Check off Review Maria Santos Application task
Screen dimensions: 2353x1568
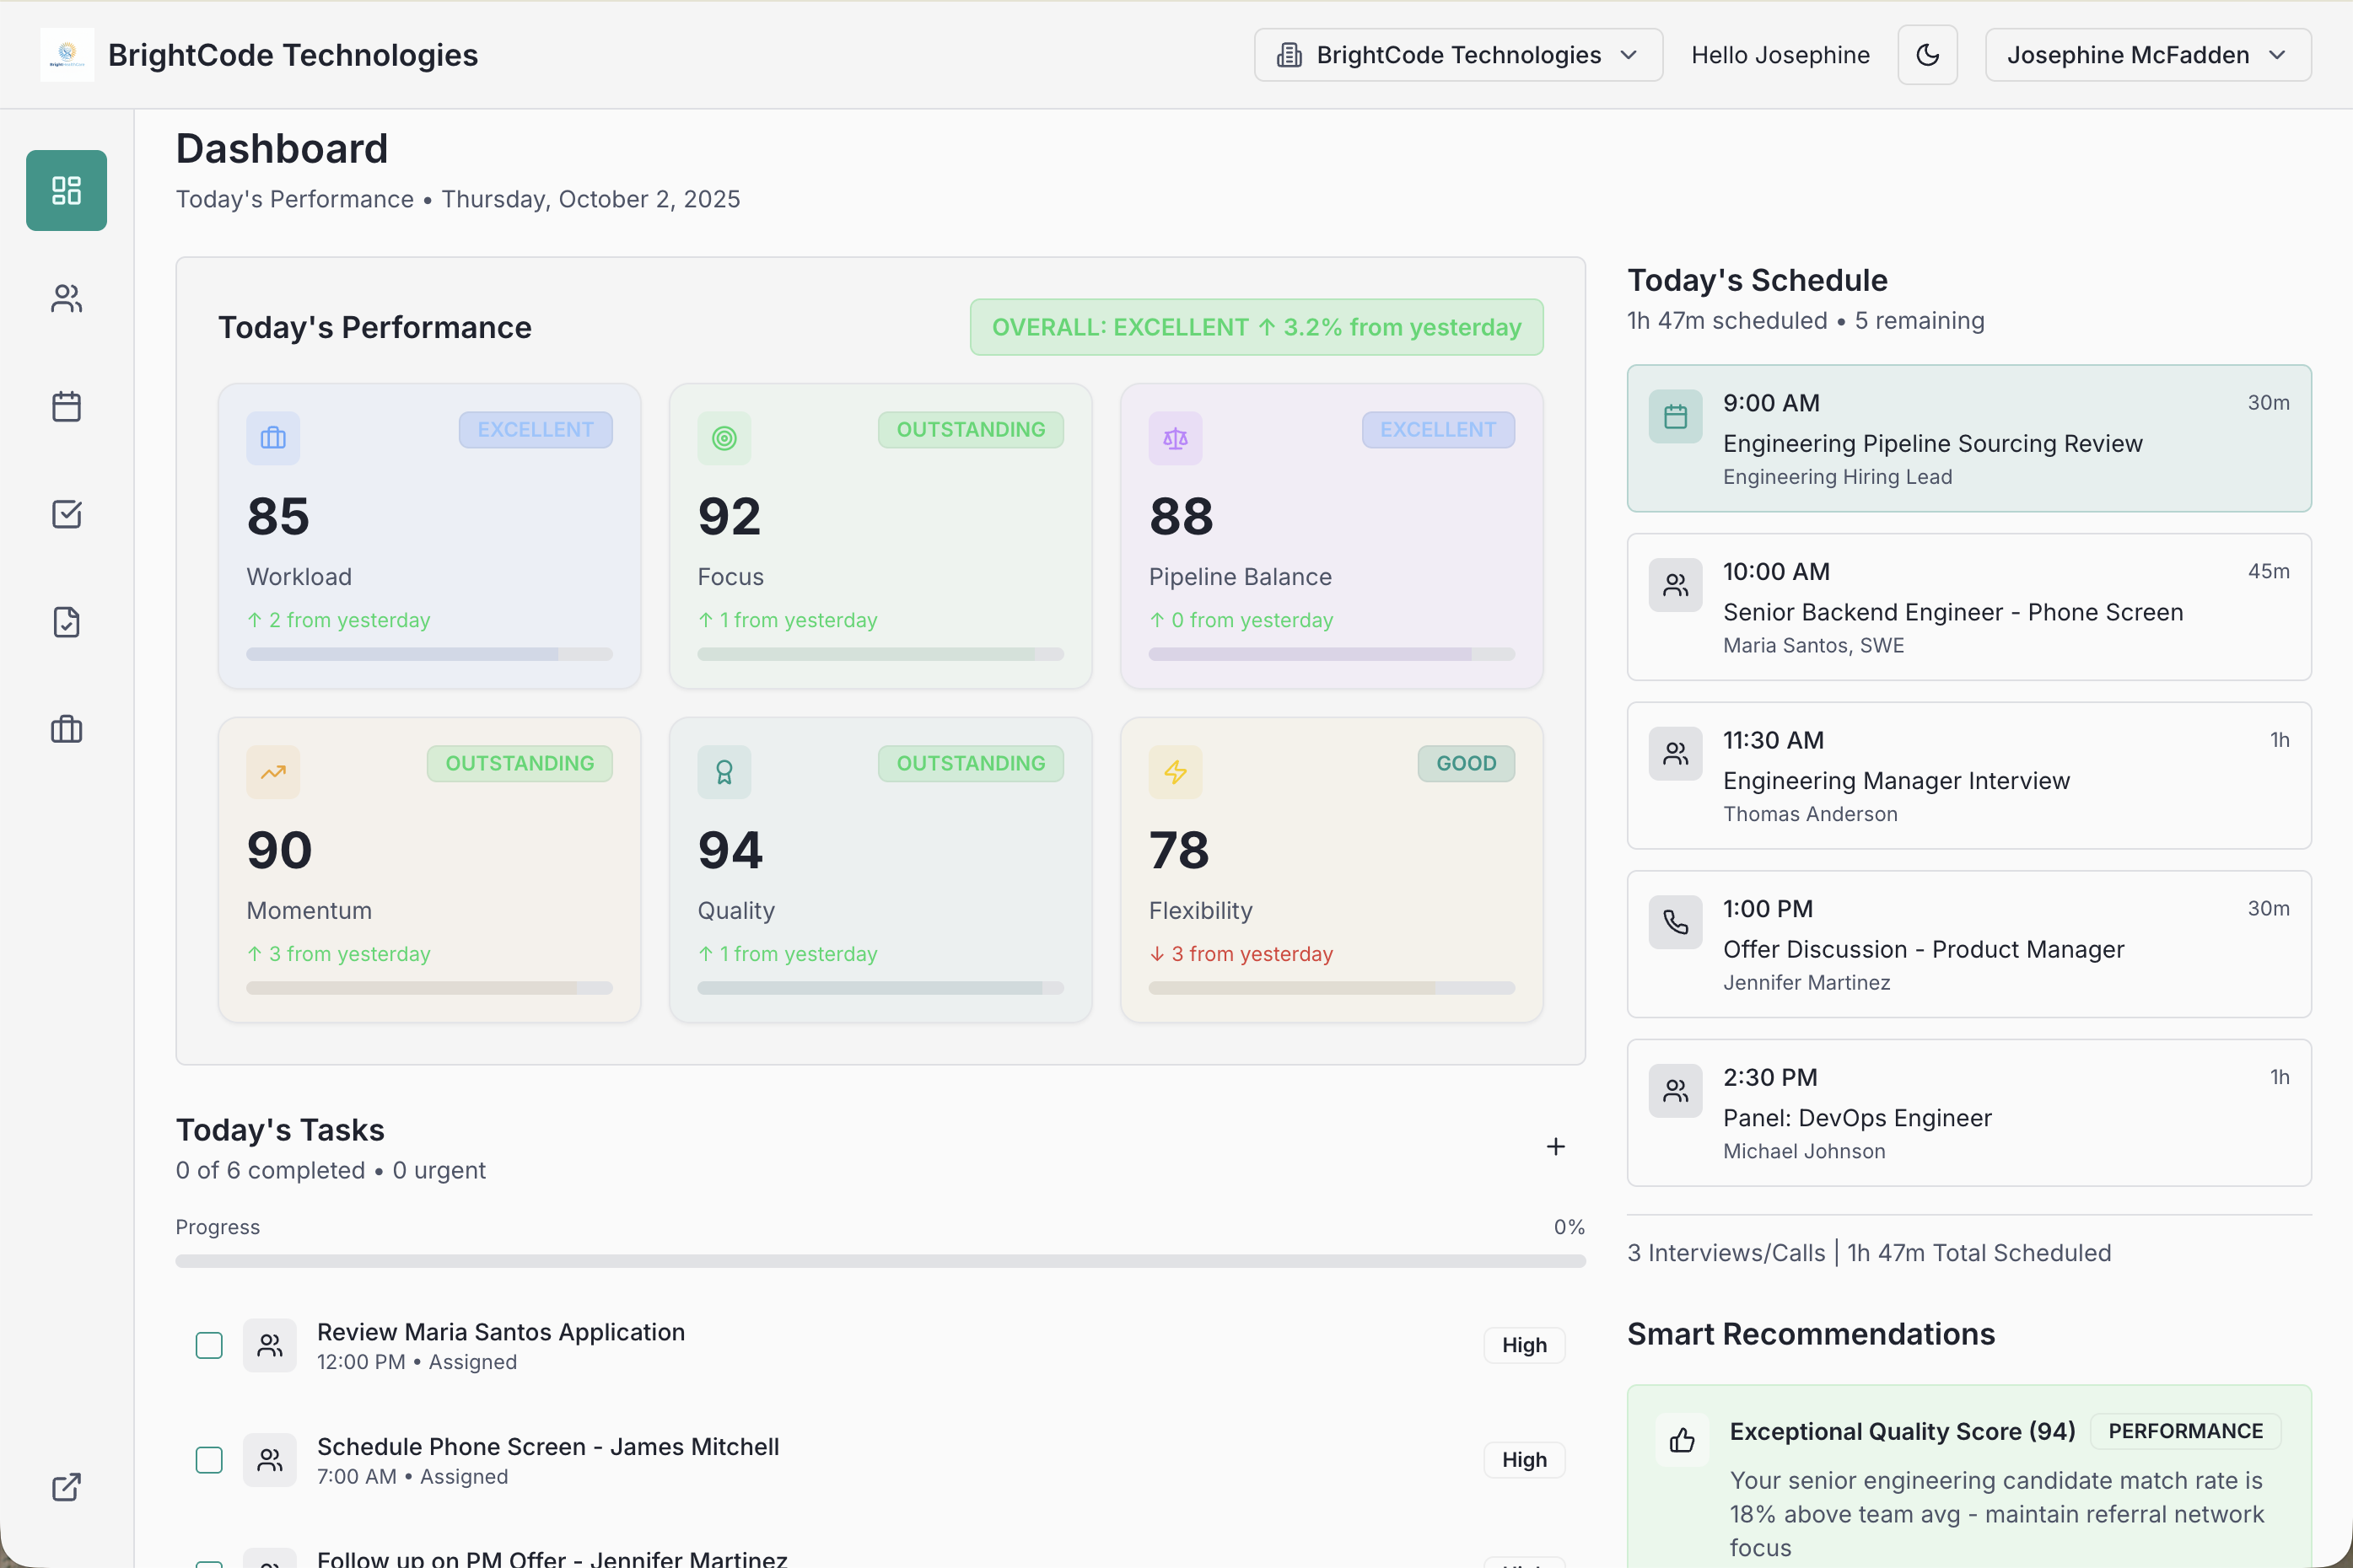click(x=209, y=1345)
